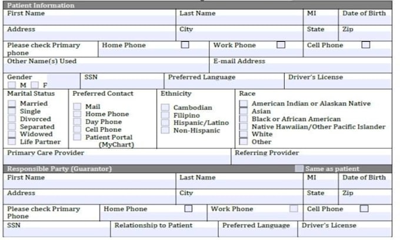Mark Hispanic/Latino ethnicity
This screenshot has height=240, width=400.
pos(165,123)
